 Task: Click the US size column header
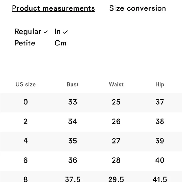pos(25,84)
